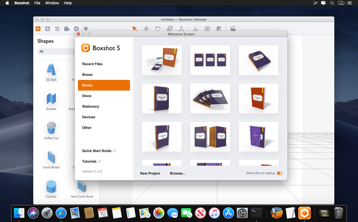Activate the Move tool

tap(146, 29)
